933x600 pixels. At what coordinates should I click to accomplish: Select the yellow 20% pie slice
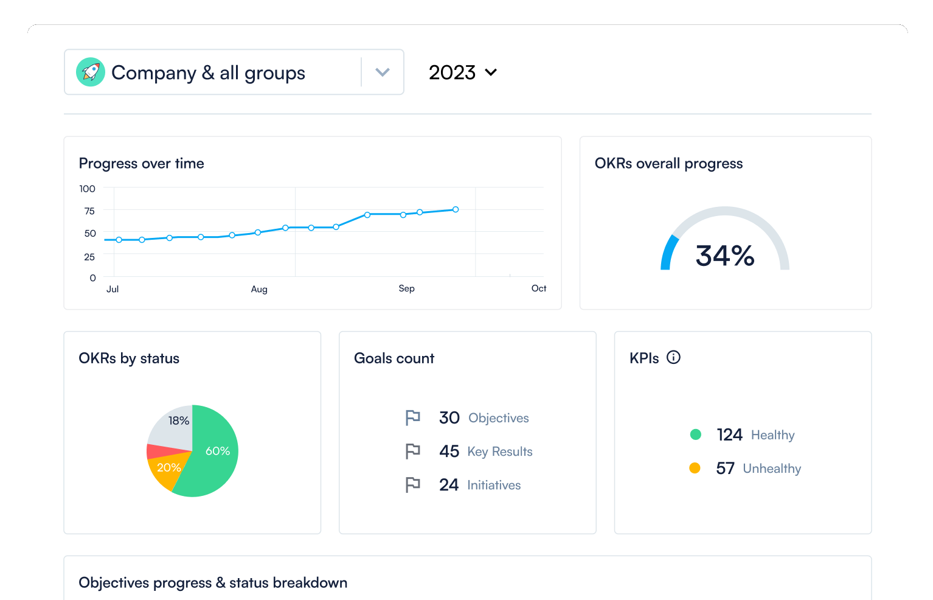point(167,470)
